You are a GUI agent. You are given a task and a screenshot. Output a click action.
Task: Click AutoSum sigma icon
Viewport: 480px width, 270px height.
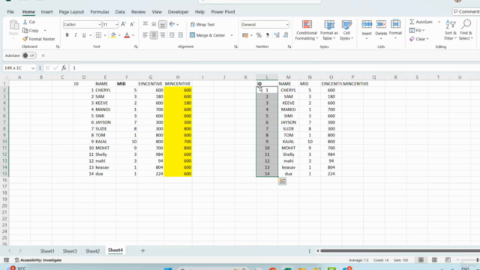coord(412,22)
